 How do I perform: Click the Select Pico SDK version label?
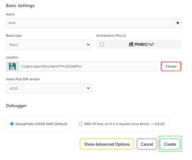point(23,79)
